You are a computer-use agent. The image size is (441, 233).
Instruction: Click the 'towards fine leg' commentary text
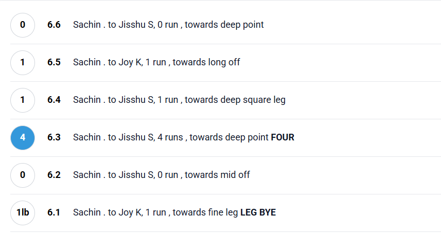coord(155,212)
